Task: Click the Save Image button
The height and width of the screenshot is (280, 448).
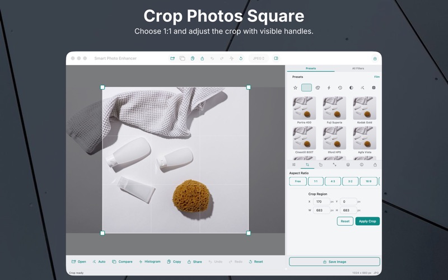Action: tap(334, 262)
